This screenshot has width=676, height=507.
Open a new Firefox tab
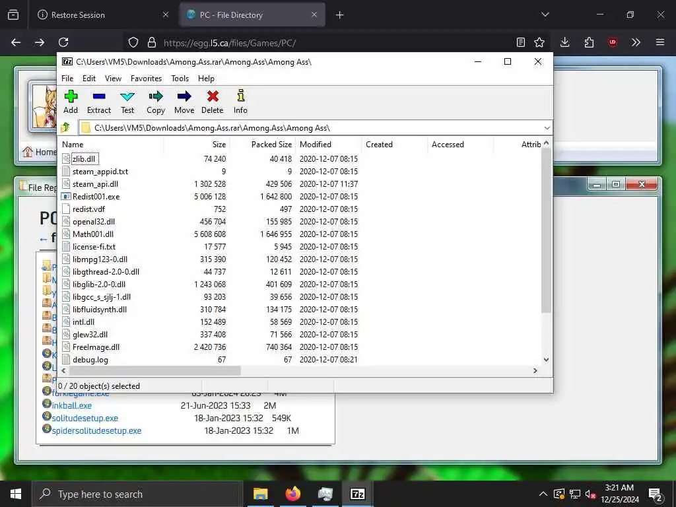tap(340, 15)
